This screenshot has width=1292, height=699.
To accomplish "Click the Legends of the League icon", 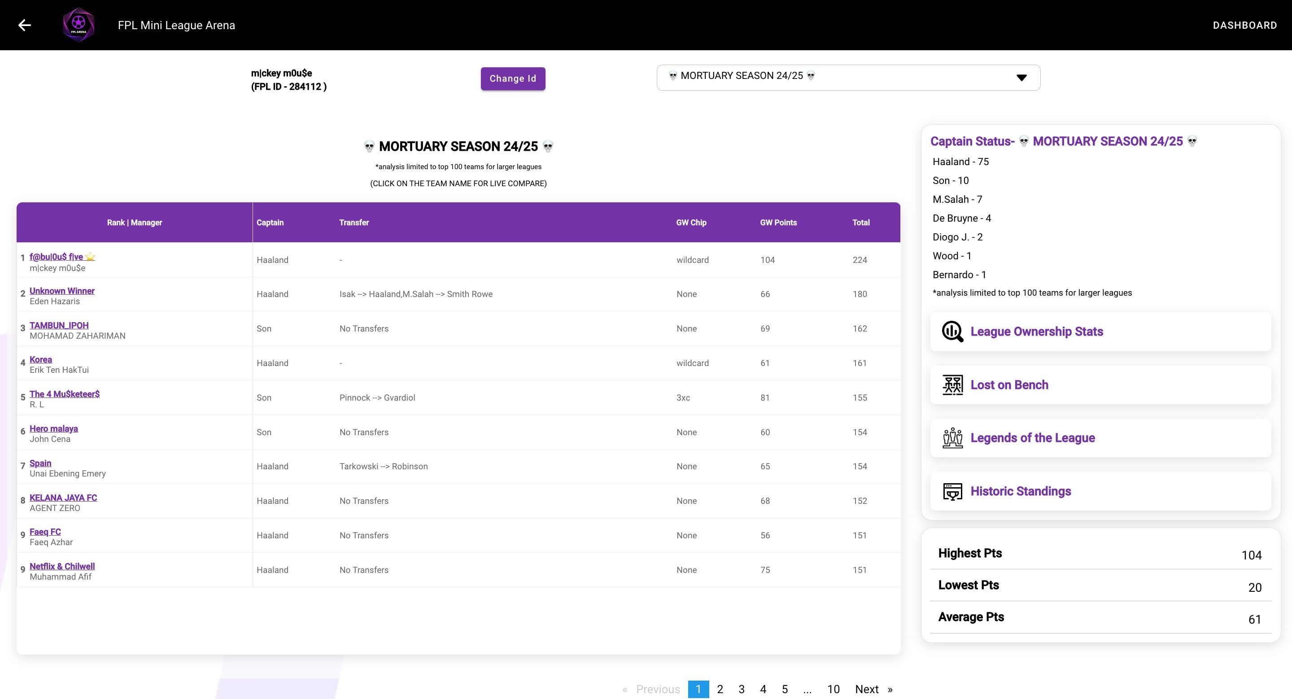I will click(x=952, y=438).
